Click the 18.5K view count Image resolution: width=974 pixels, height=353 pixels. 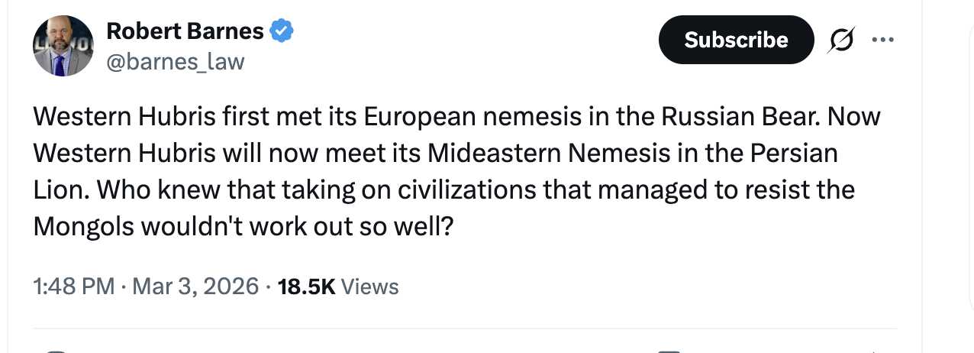307,287
